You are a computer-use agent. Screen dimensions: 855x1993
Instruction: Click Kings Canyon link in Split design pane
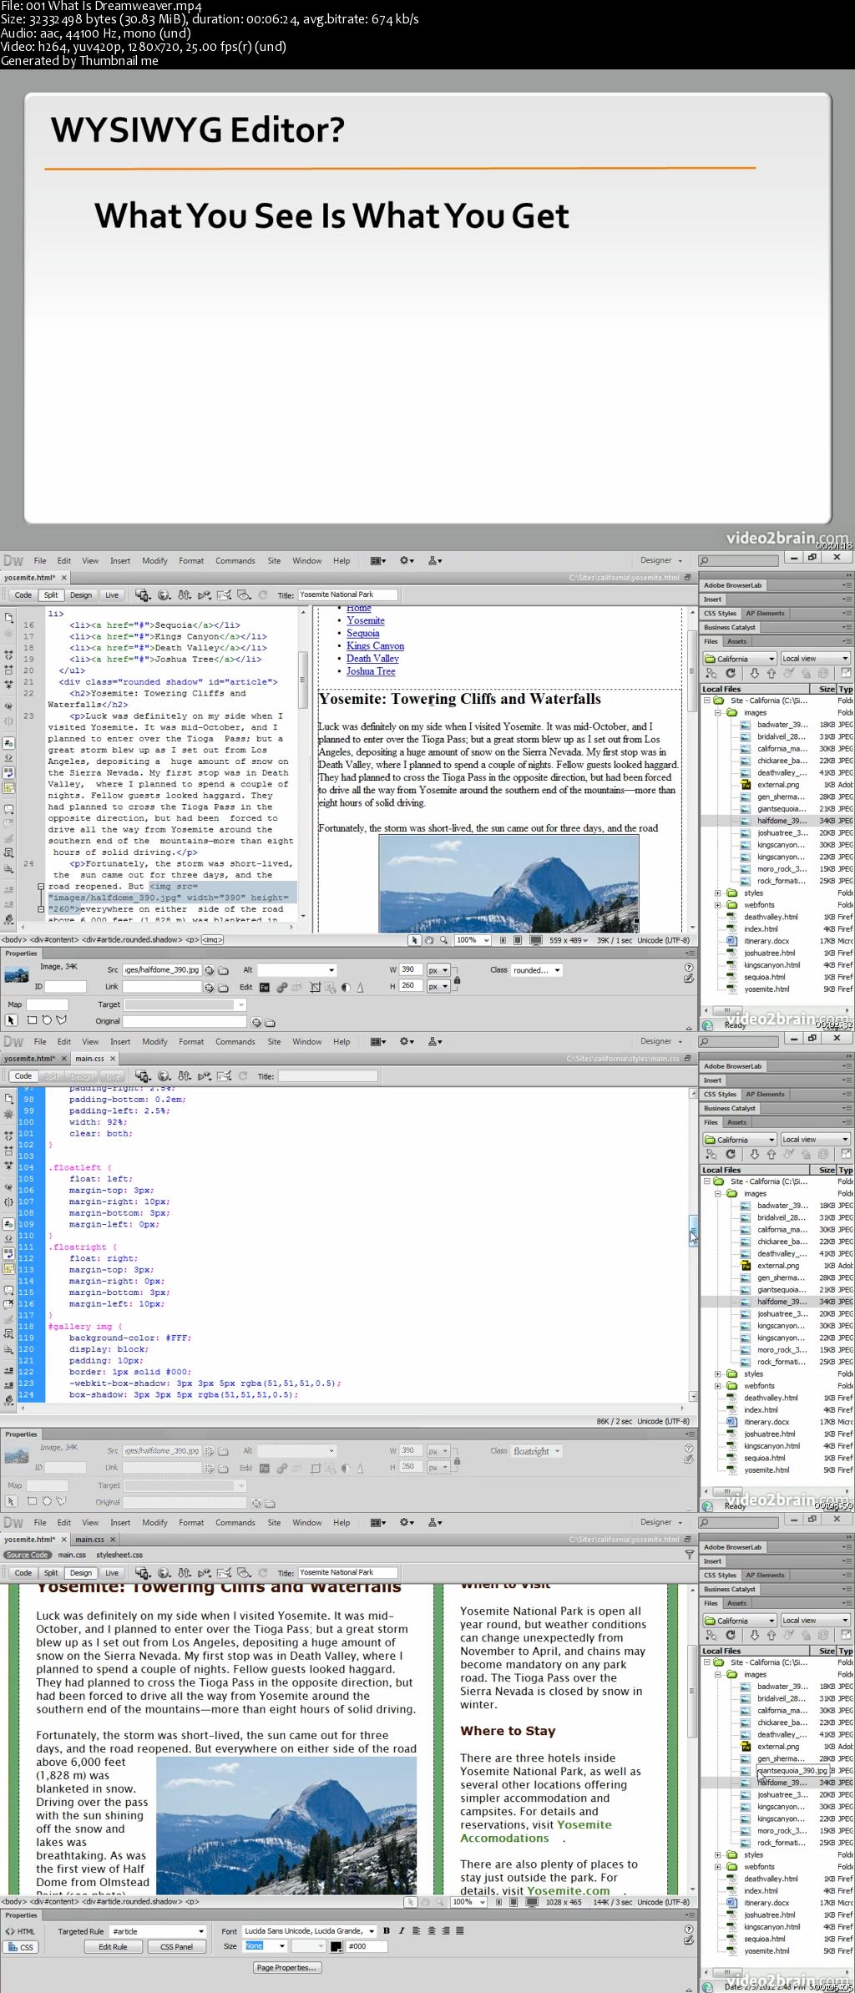(x=375, y=646)
